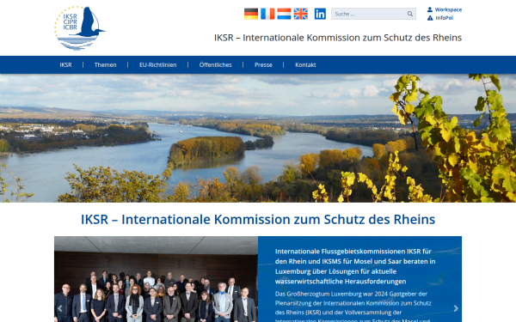The image size is (516, 322).
Task: Click the Rhine landscape banner image
Action: [x=258, y=138]
